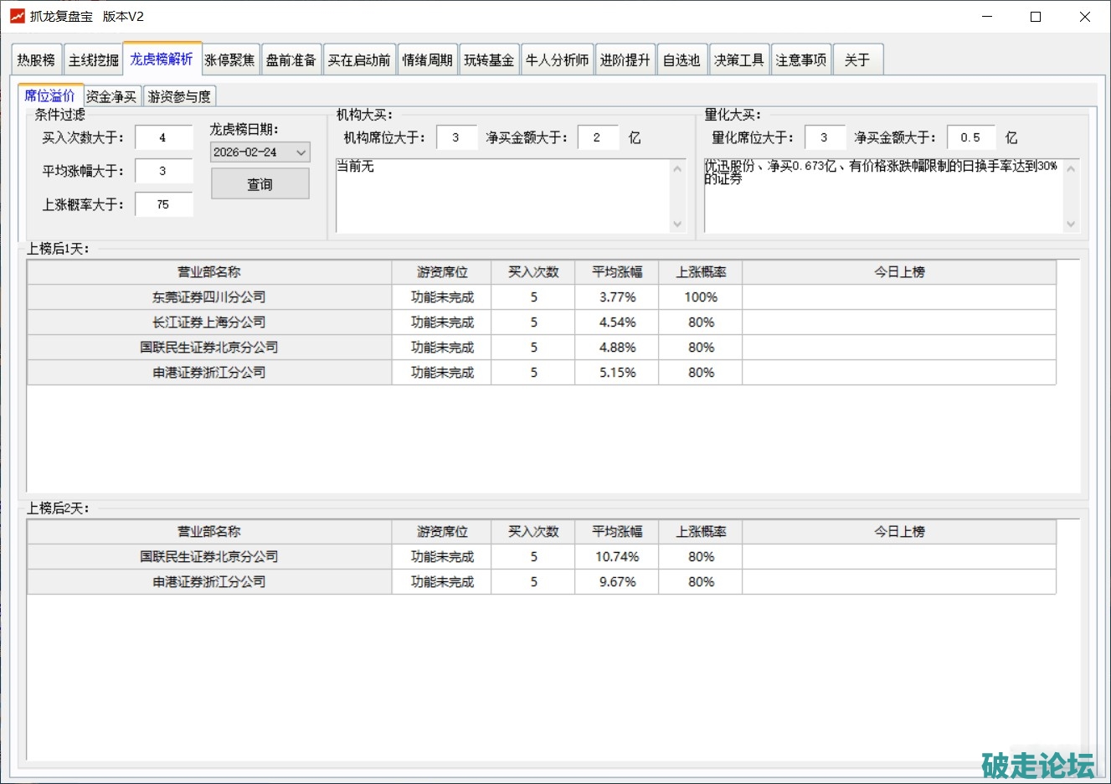
Task: Click the 抓龙复盘宝 app icon in title bar
Action: point(17,17)
